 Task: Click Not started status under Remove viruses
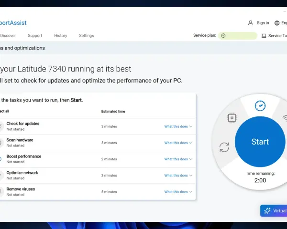click(15, 195)
